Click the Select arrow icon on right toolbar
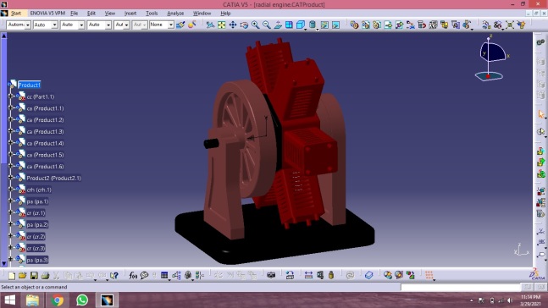Image resolution: width=548 pixels, height=308 pixels. coord(540,114)
